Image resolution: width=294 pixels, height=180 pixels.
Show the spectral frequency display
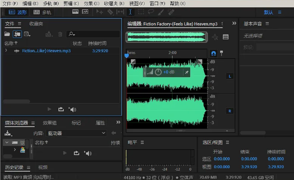click(76, 12)
